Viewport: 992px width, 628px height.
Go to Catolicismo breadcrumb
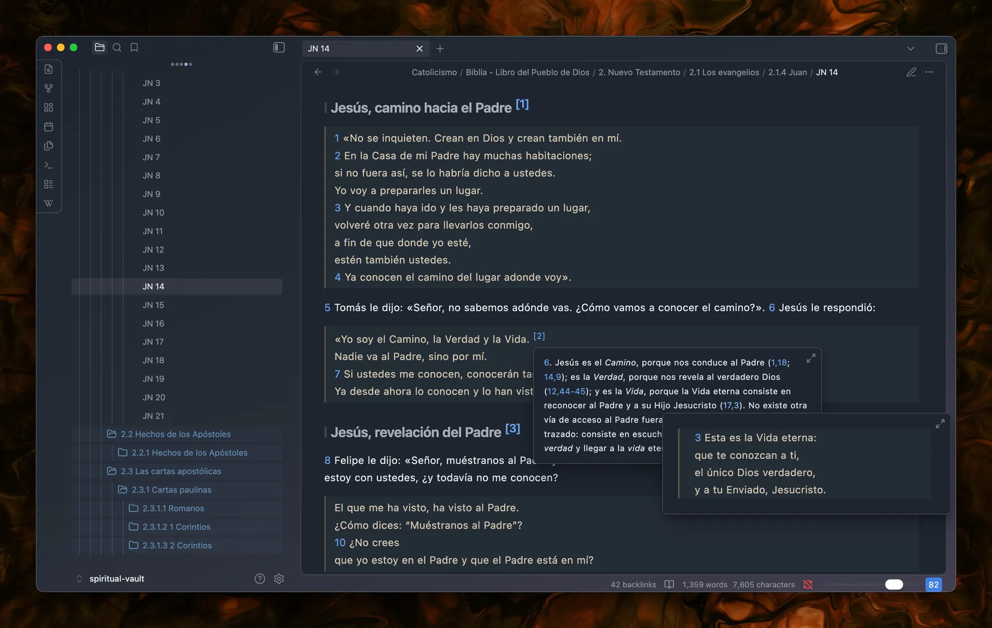click(434, 72)
